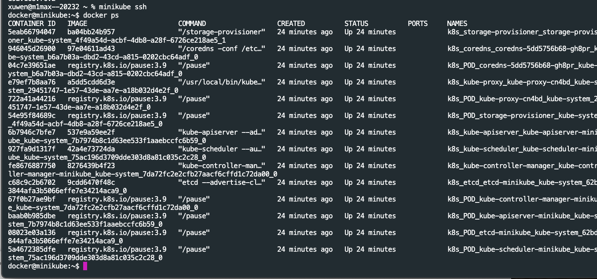Click the last container ID 5a4672385dfe
Viewport: 597px width, 279px height.
(32, 249)
